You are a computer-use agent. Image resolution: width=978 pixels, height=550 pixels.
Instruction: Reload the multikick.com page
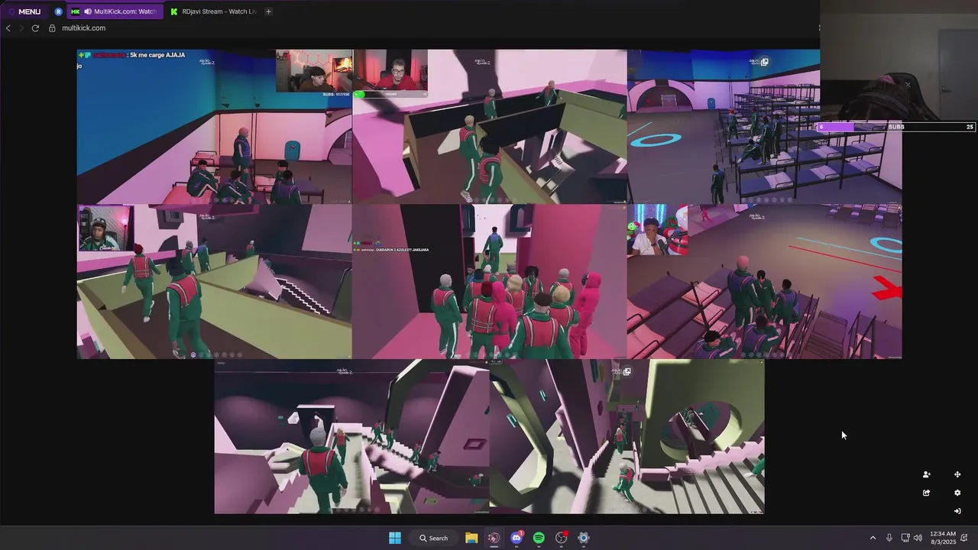click(x=35, y=28)
